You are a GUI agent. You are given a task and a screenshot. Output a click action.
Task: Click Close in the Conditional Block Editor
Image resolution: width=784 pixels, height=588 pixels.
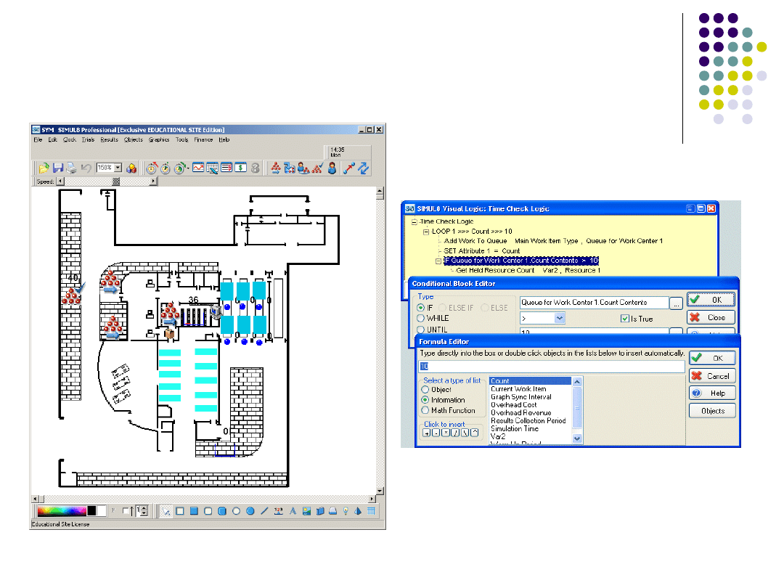tap(711, 317)
